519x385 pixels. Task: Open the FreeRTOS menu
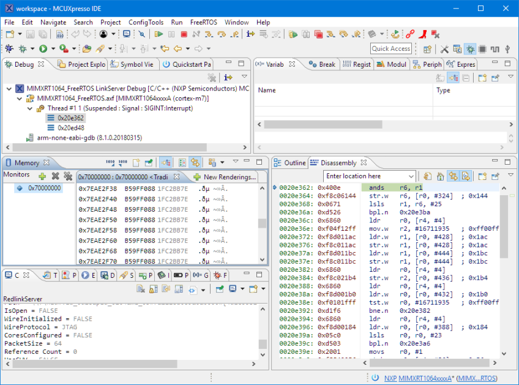coord(204,22)
